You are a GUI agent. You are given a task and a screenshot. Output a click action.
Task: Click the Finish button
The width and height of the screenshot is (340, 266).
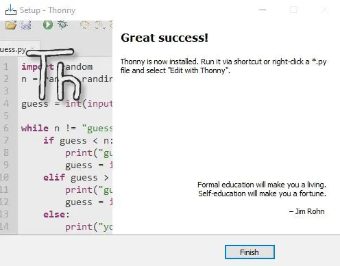click(250, 252)
